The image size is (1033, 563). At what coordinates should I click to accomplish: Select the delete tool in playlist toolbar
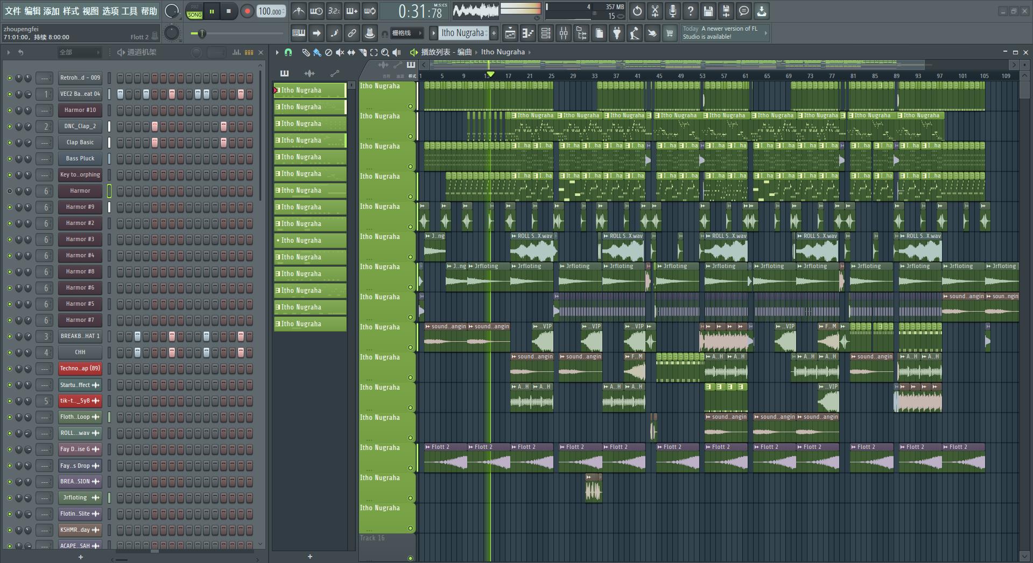pos(328,52)
